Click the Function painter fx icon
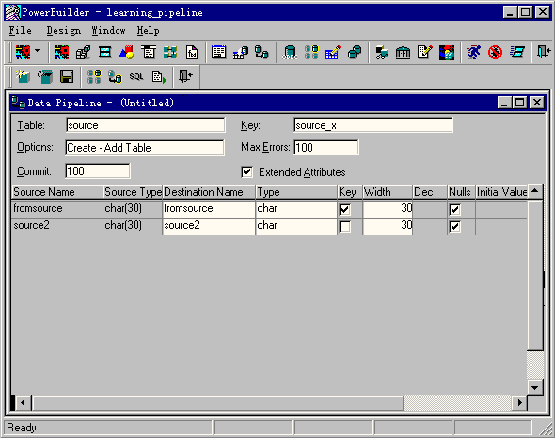Image resolution: width=555 pixels, height=438 pixels. click(x=192, y=53)
